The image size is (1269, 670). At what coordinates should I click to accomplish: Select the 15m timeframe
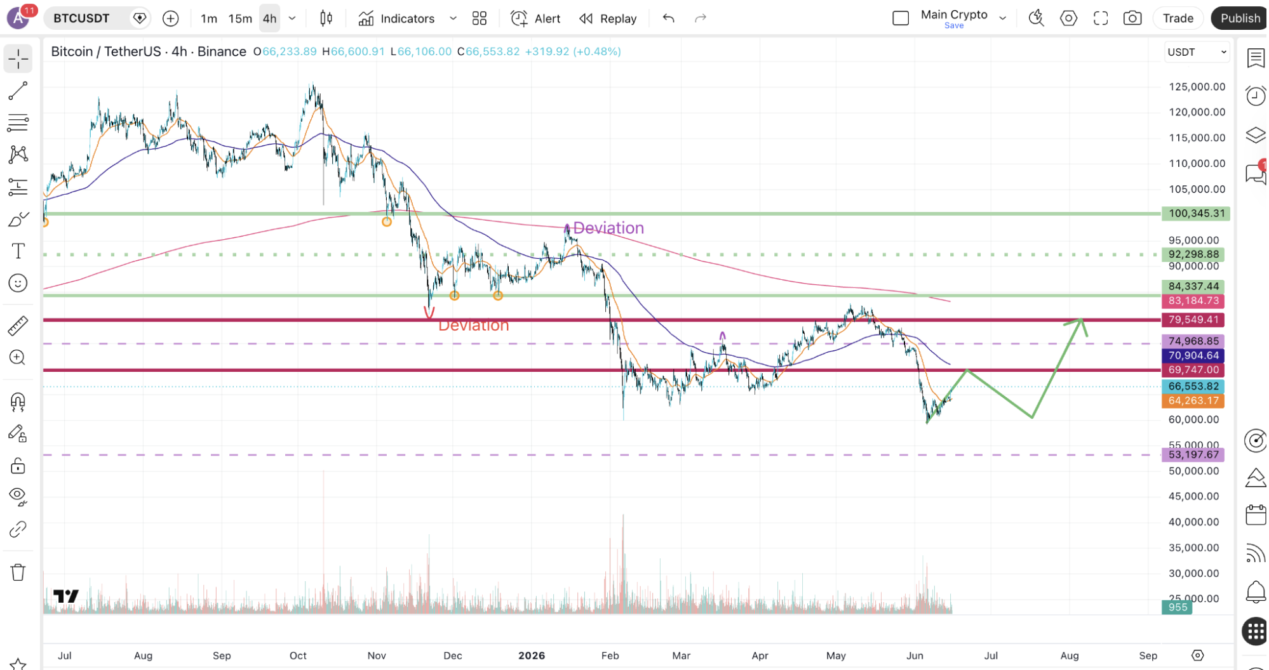click(240, 18)
